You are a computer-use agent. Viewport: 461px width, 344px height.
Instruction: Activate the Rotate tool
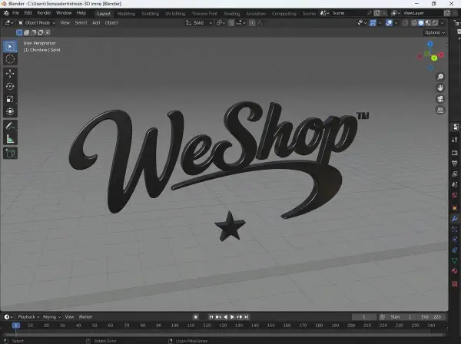pos(10,86)
